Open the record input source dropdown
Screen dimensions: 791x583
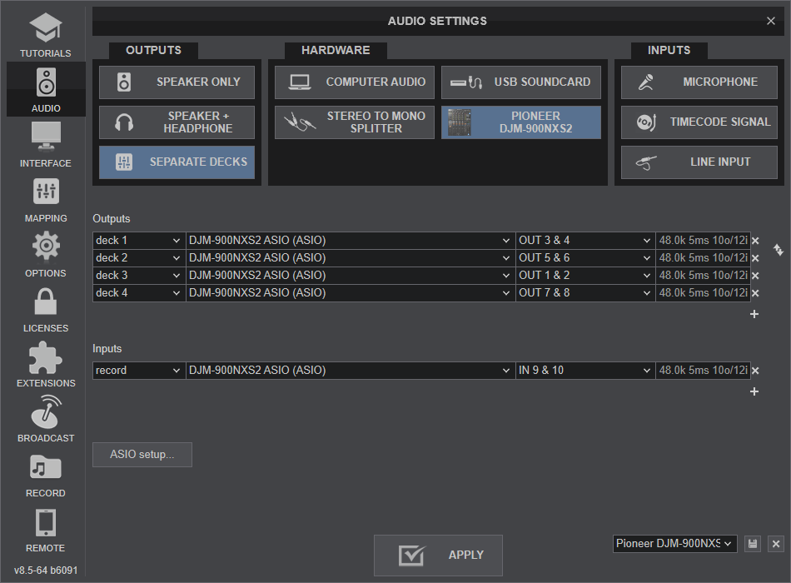[x=138, y=371]
